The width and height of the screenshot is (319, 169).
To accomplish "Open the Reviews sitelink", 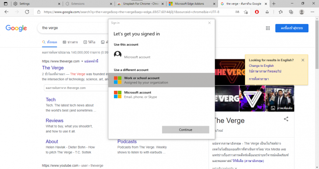I will (54, 121).
